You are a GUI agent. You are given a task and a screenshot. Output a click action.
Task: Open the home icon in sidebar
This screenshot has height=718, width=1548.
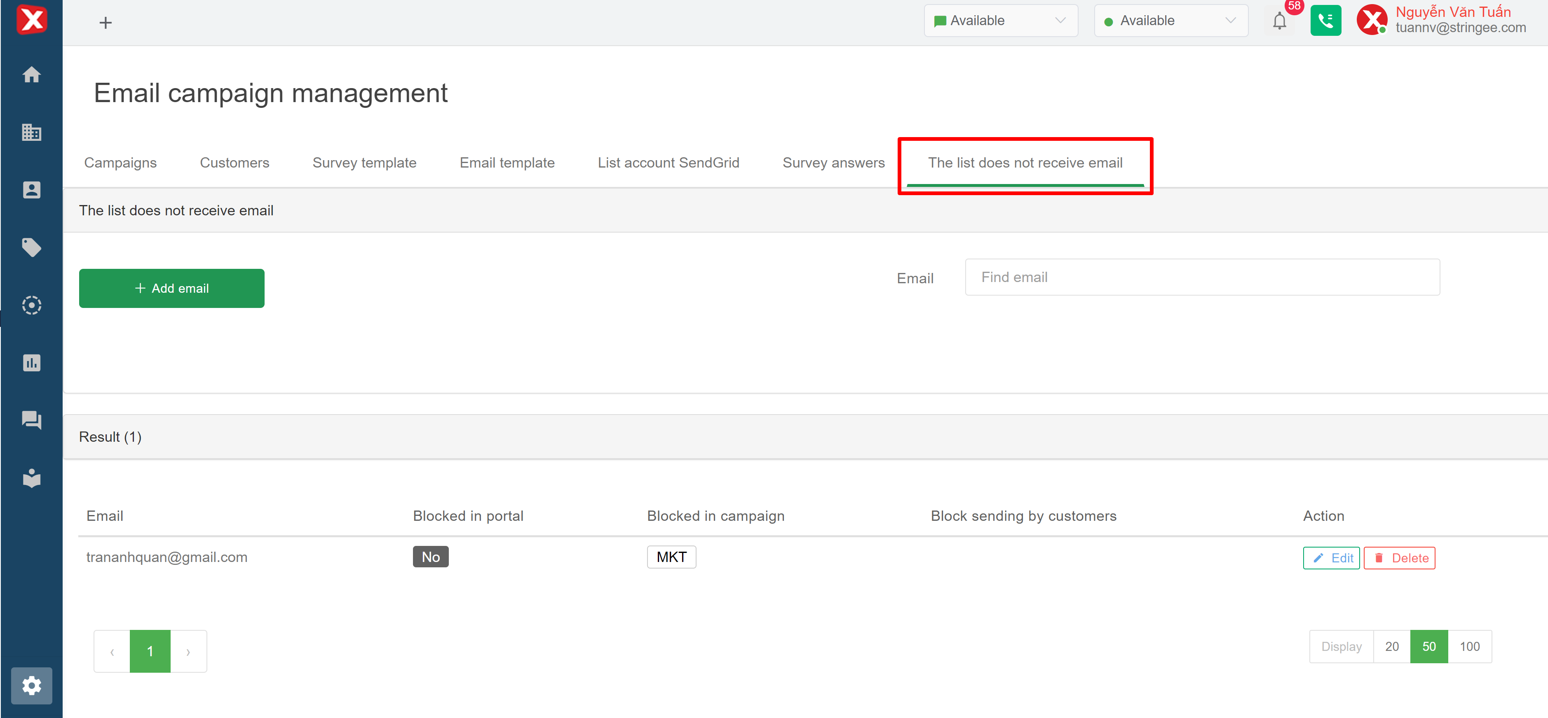[31, 75]
